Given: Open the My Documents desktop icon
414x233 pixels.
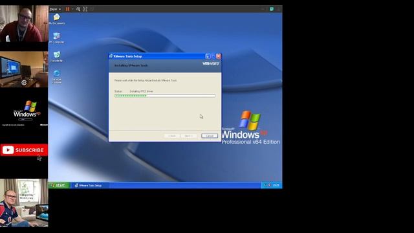Looking at the screenshot, I should pos(56,19).
